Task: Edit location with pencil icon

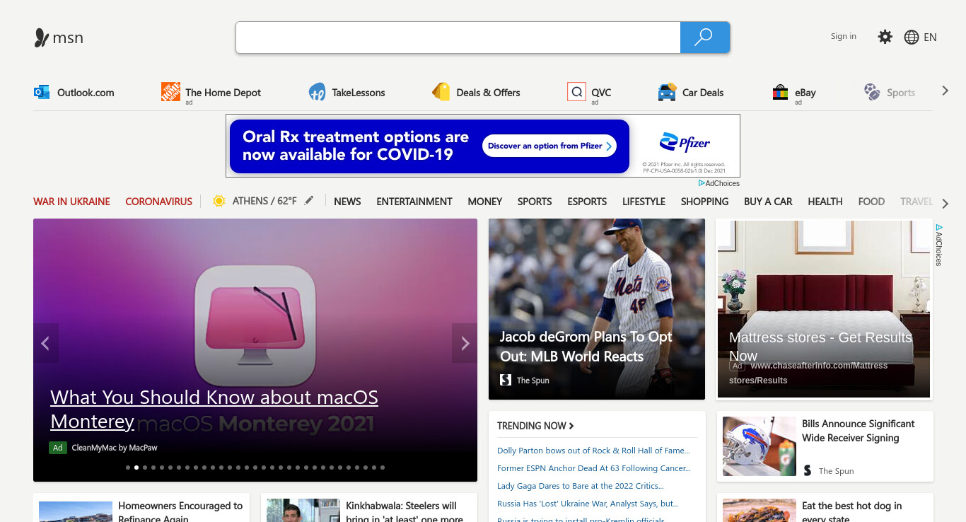Action: tap(308, 201)
